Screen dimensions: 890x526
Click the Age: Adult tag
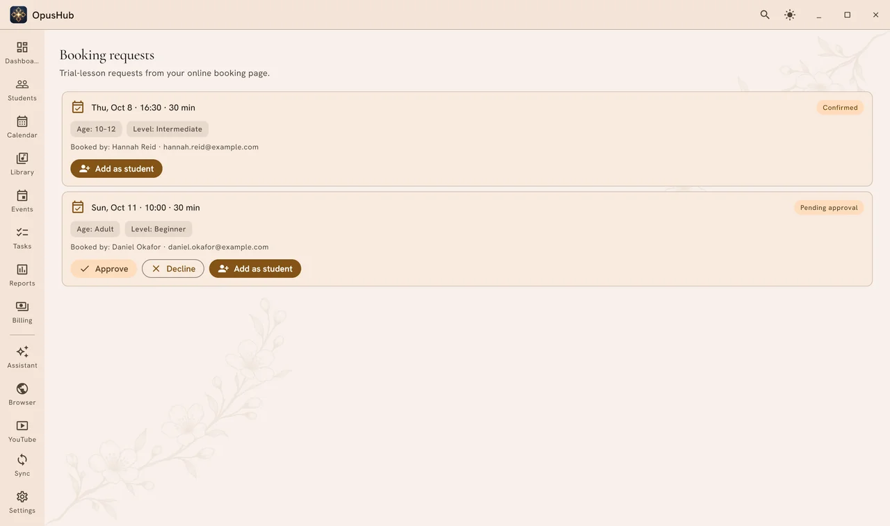95,229
